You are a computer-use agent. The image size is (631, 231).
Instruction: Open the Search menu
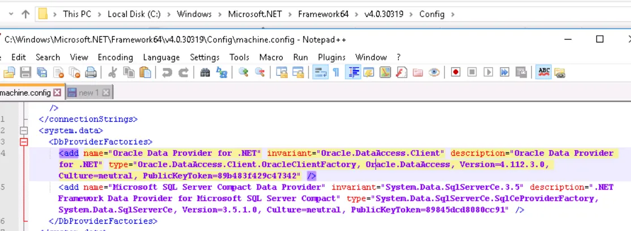point(48,57)
